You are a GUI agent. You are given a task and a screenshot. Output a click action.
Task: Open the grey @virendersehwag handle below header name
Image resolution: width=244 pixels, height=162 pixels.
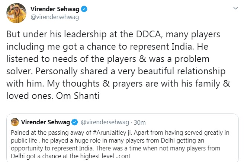tap(55, 17)
